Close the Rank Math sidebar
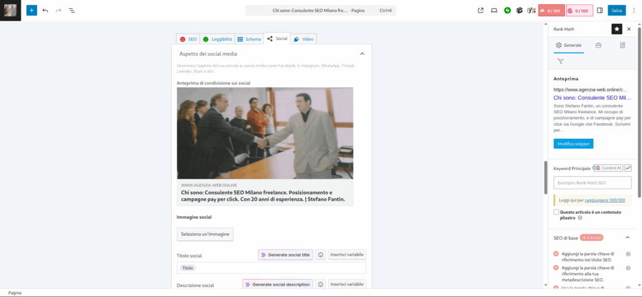642x297 pixels. coord(629,29)
